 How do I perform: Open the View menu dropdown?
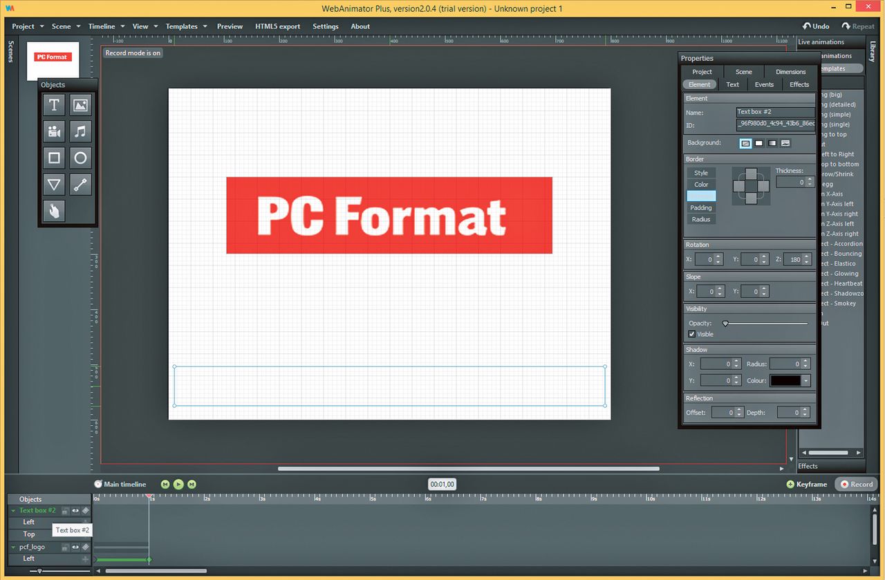coord(145,26)
